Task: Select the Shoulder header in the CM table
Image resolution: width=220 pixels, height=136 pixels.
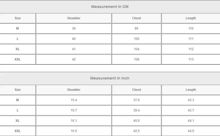Action: click(x=74, y=18)
